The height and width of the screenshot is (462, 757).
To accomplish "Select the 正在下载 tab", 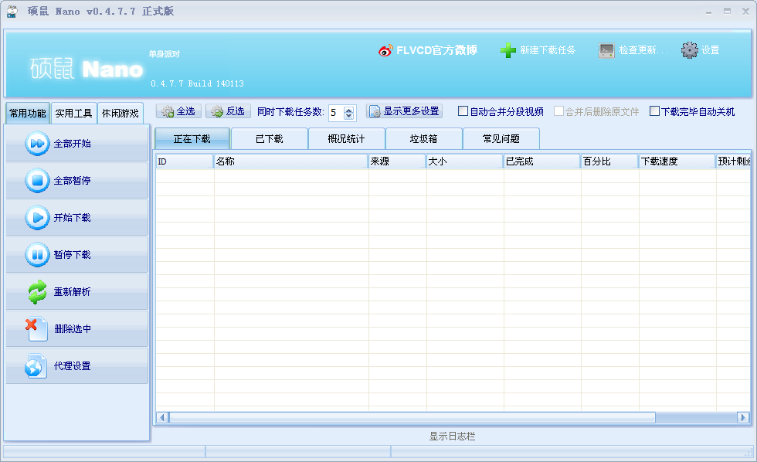I will pyautogui.click(x=192, y=139).
